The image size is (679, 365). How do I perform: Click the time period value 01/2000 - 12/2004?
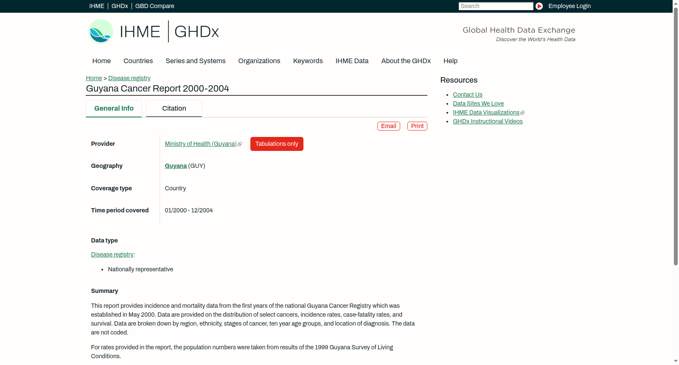point(189,210)
